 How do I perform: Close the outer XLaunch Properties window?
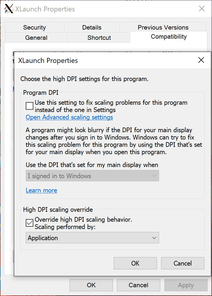pos(202,9)
